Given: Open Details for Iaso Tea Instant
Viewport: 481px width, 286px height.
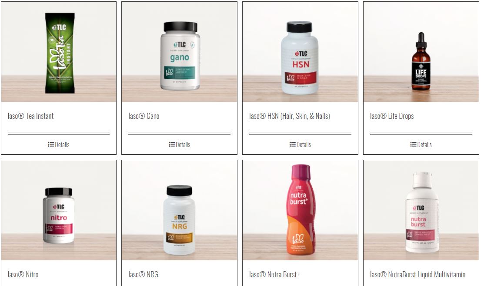Looking at the screenshot, I should point(59,145).
